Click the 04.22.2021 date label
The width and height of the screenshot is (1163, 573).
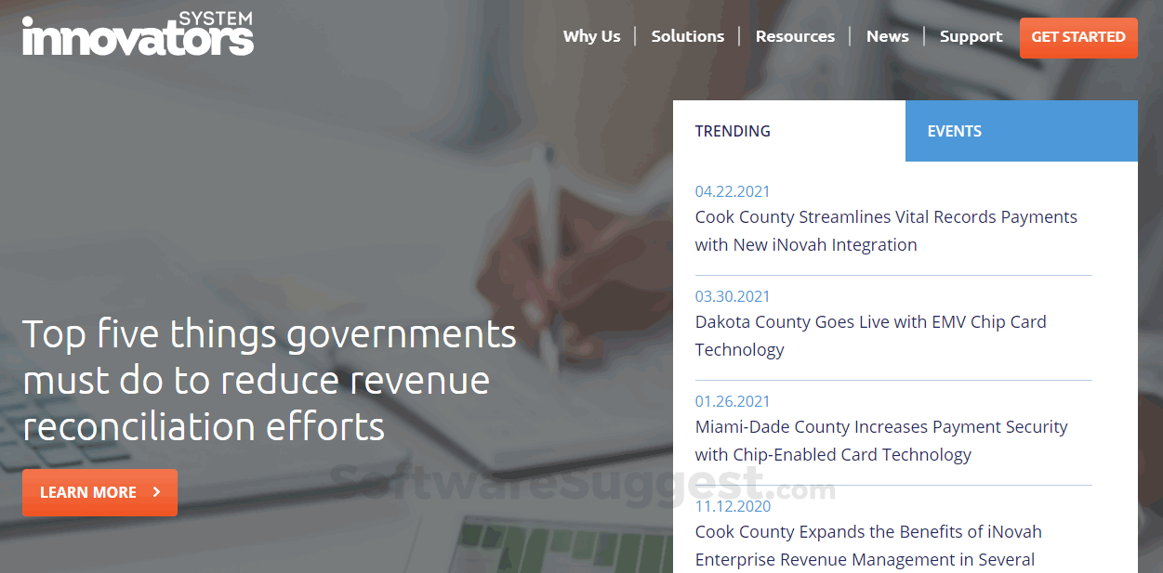[733, 191]
